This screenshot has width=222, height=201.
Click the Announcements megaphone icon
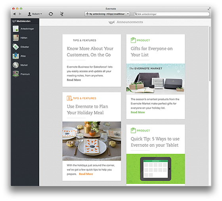[x=111, y=22]
